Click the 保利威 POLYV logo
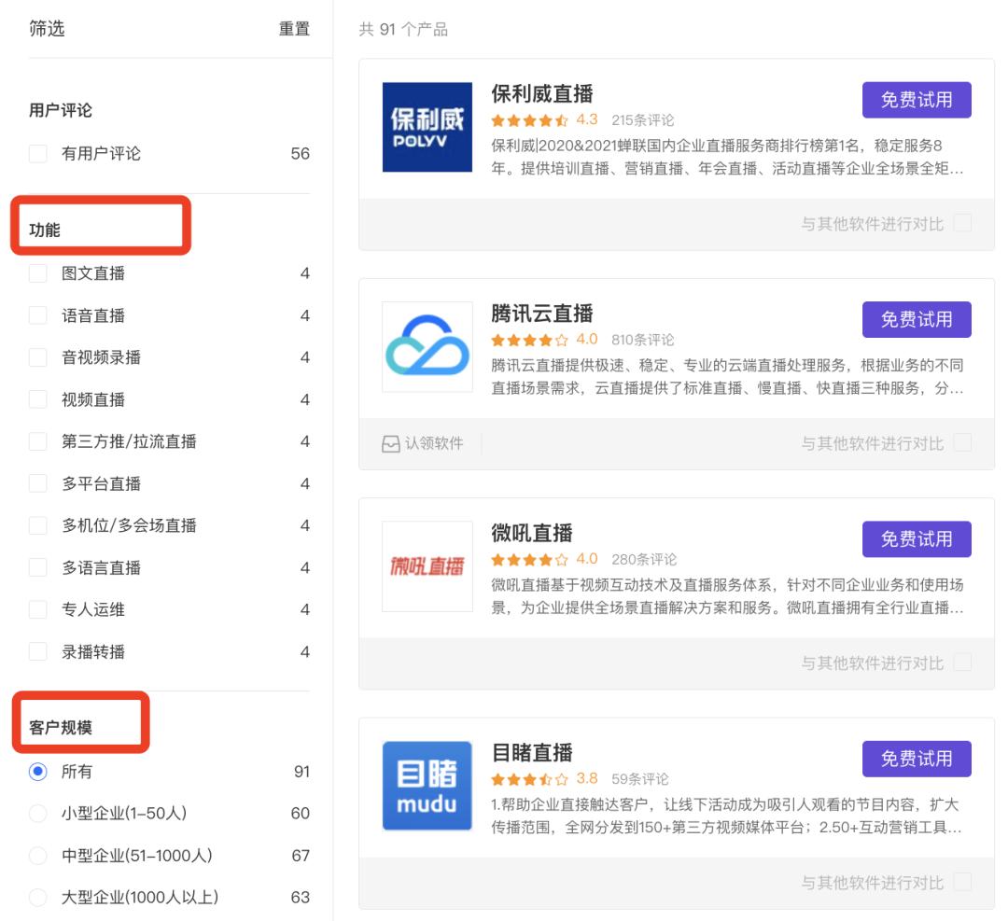 point(427,127)
